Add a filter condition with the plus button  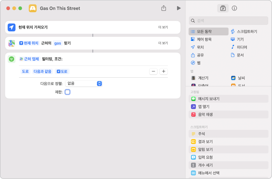(x=164, y=71)
